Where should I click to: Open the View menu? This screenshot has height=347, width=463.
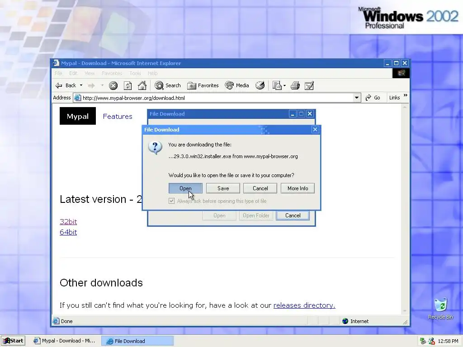tap(90, 73)
